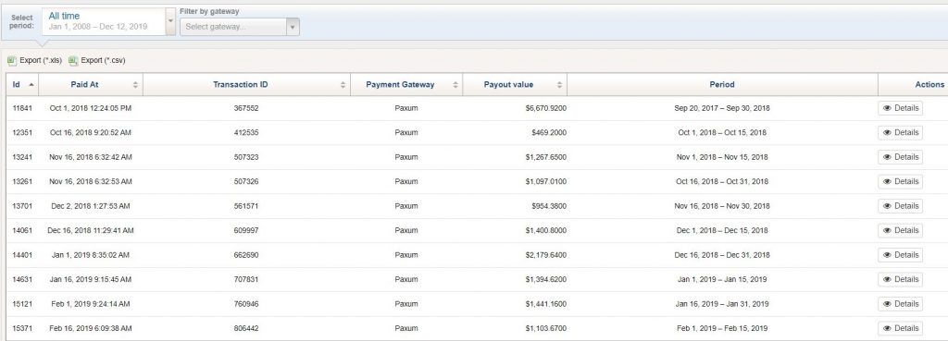
Task: Sort table by Transaction ID column
Action: [246, 84]
